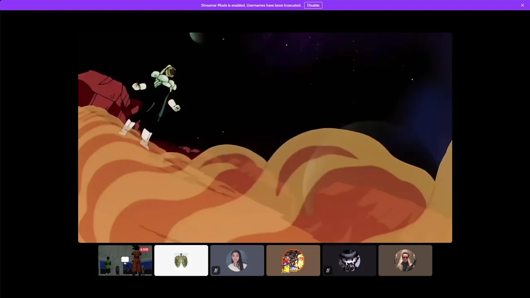The image size is (530, 298).
Task: Click the Disable button for Streamer Mode
Action: (313, 5)
